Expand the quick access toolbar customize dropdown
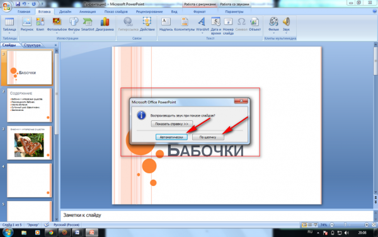The width and height of the screenshot is (378, 237). coord(42,4)
